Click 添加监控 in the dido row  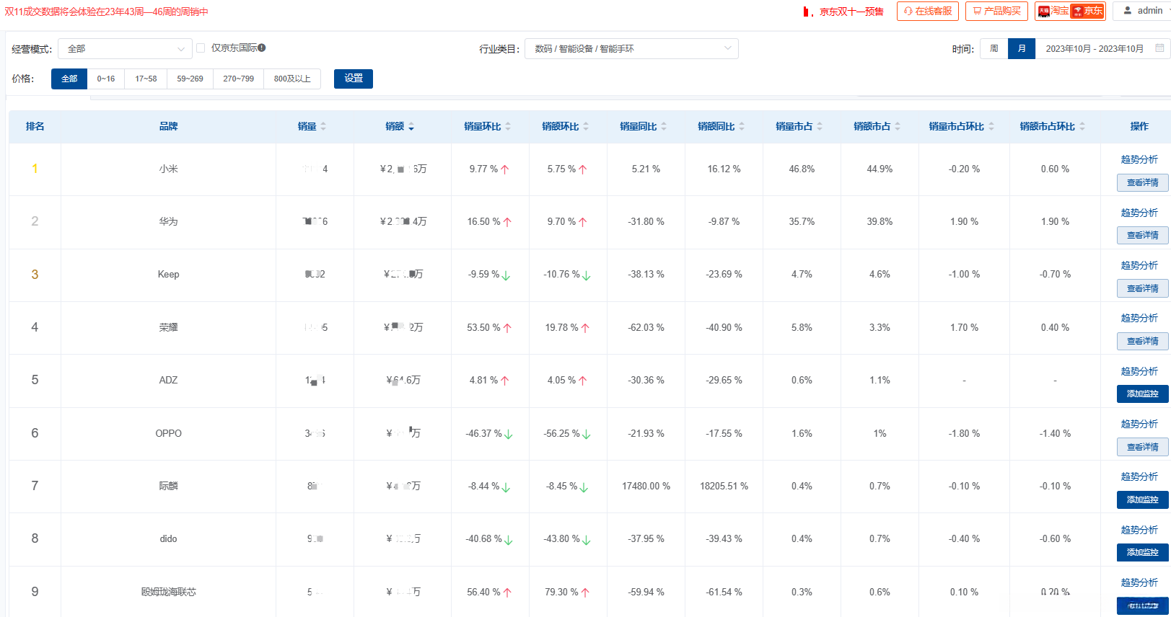(1143, 552)
